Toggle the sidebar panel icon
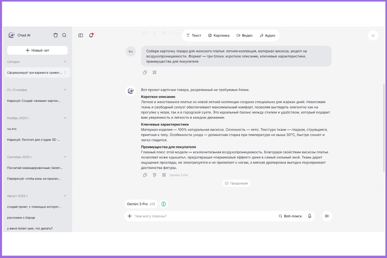The width and height of the screenshot is (387, 258). click(81, 35)
